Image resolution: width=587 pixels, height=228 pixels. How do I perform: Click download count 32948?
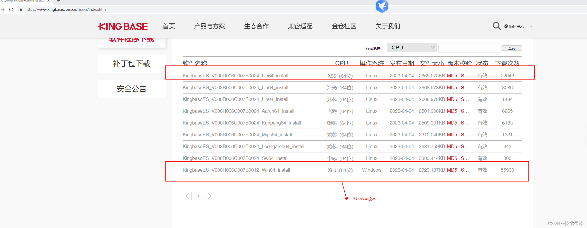[507, 76]
